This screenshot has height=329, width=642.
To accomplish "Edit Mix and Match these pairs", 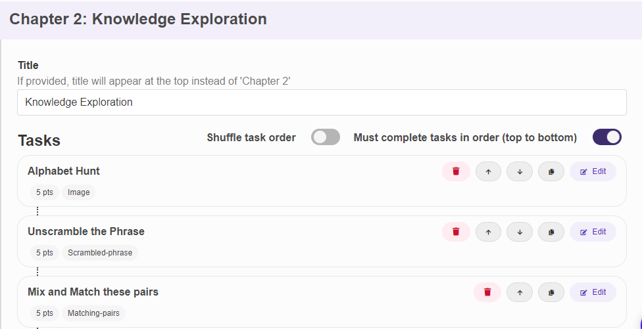I will click(593, 292).
